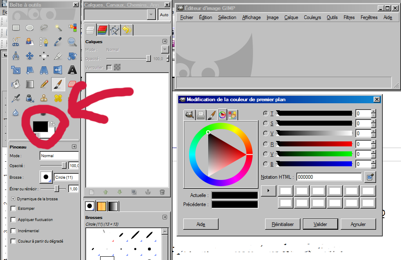Switch to the undo history tab

coord(127,30)
